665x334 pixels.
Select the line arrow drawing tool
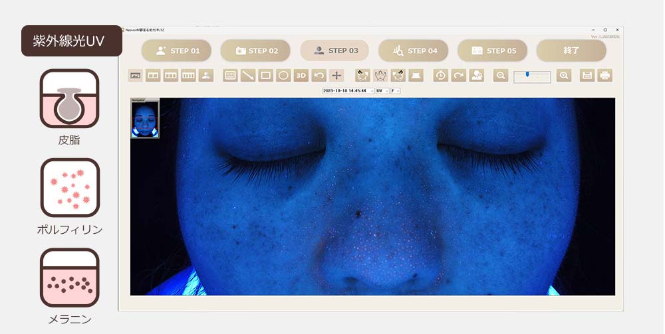[248, 76]
